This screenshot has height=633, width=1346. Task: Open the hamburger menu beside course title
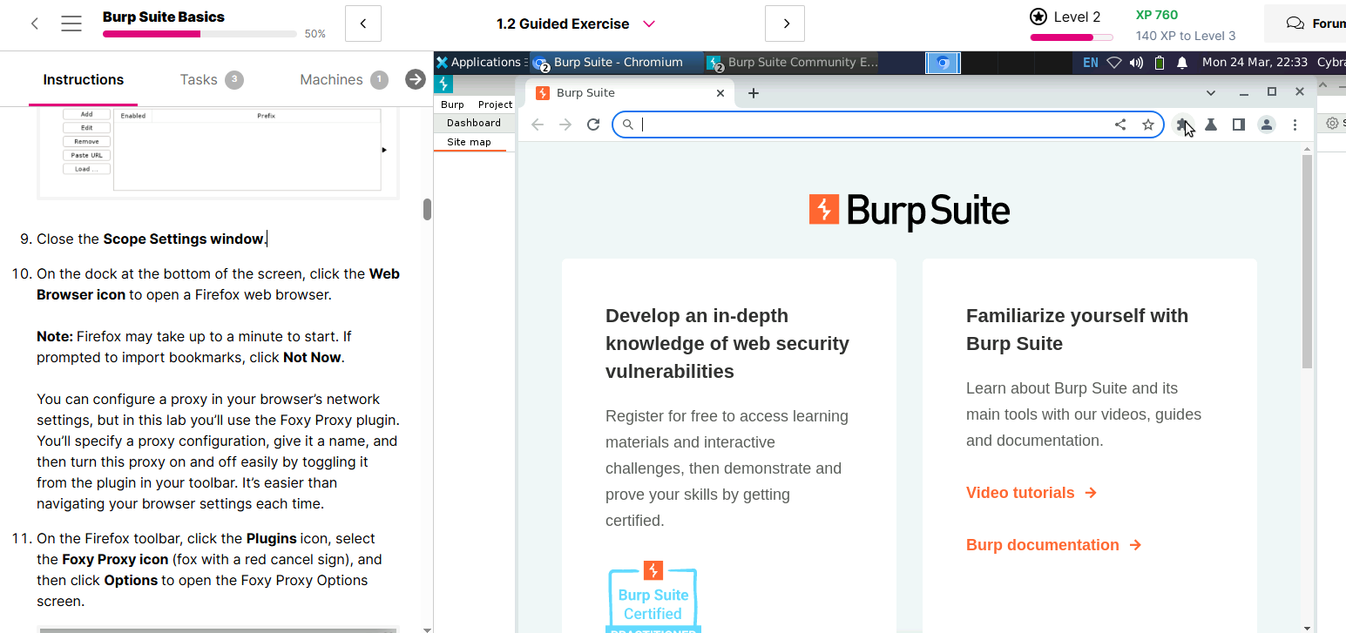point(71,24)
